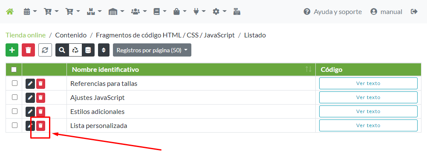Delete Ajustes JavaScript row
Screen dimensions: 427x159
[x=40, y=98]
